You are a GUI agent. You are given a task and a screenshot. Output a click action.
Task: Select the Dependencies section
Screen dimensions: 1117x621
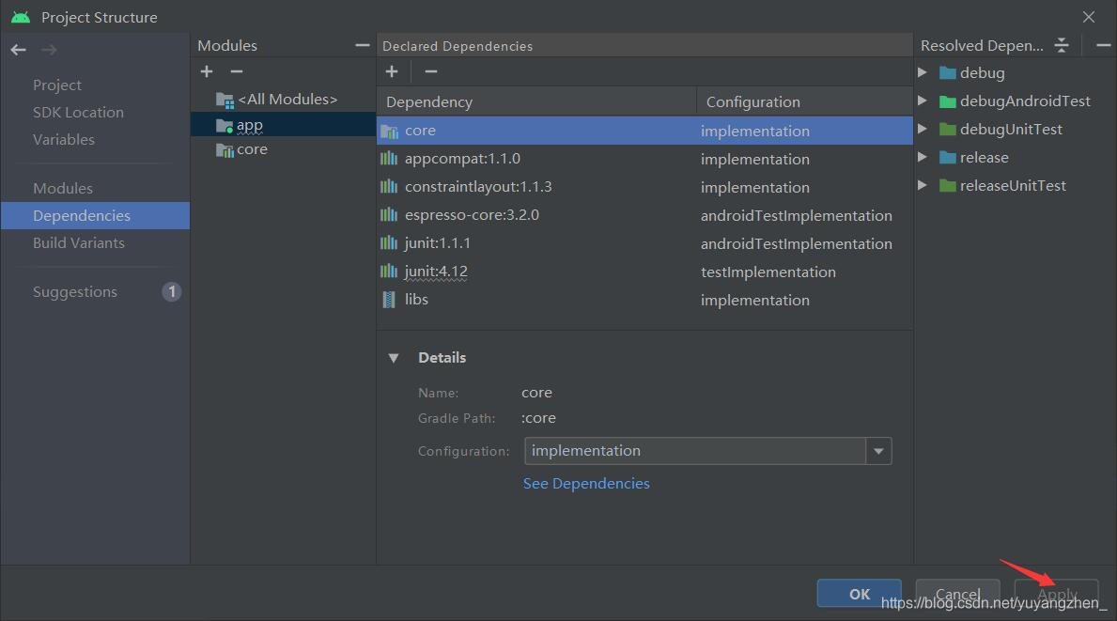click(x=96, y=215)
